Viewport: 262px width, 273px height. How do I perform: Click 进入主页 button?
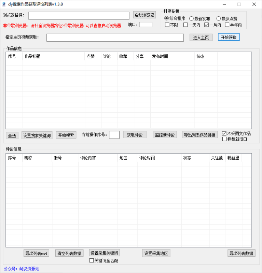(x=201, y=38)
